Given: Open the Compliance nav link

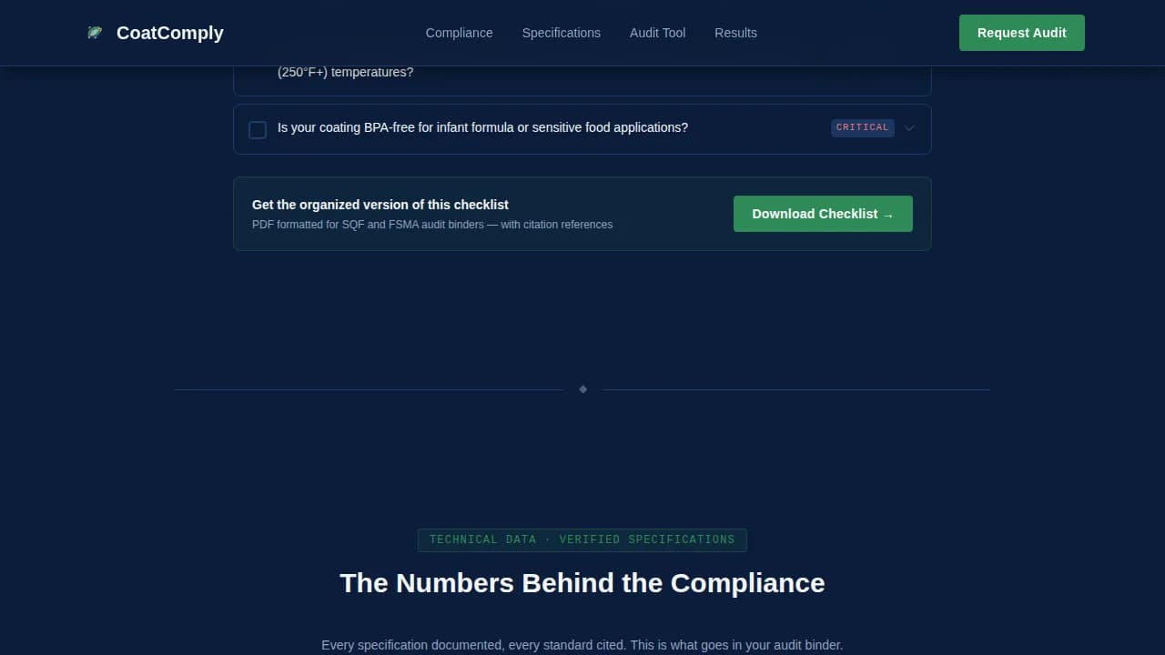Looking at the screenshot, I should pos(459,33).
